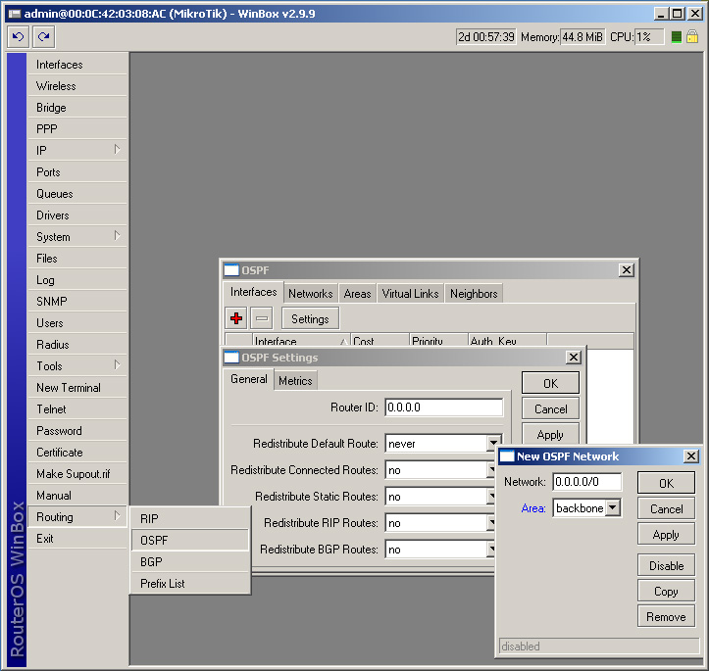Click the red plus add icon
This screenshot has width=709, height=671.
(236, 318)
